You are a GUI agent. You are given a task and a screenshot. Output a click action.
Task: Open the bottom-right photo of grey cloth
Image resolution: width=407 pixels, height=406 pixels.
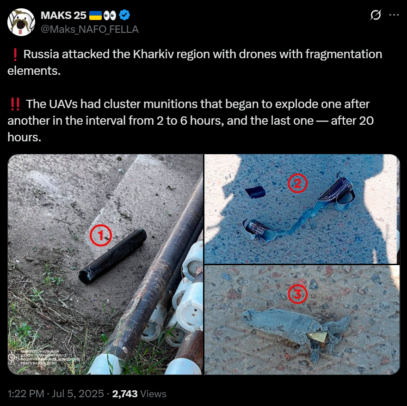tap(302, 320)
